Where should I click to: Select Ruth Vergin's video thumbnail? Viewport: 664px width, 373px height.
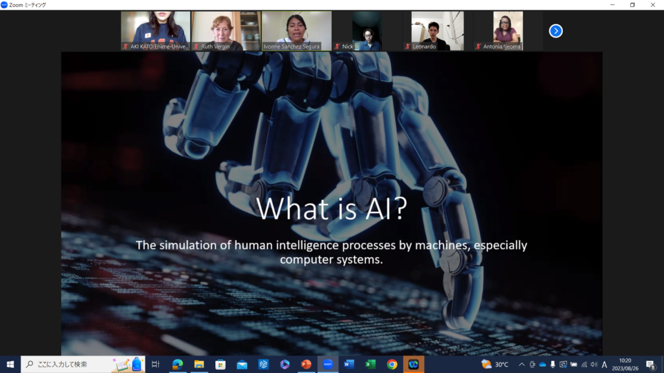click(226, 31)
